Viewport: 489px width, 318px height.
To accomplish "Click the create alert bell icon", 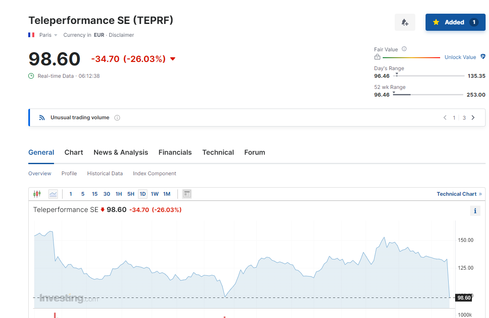I will (405, 22).
